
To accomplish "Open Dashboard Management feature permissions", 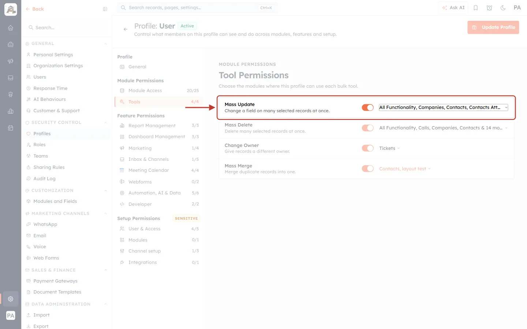I will tap(159, 137).
